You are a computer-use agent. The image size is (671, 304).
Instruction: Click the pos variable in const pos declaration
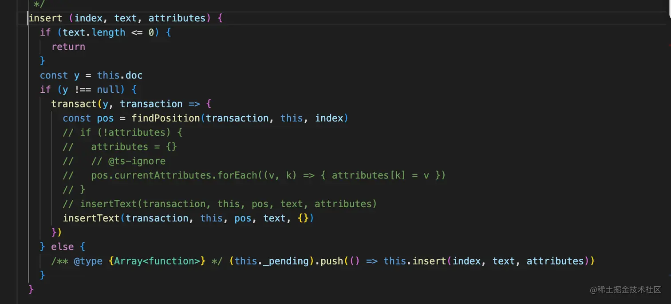[x=106, y=118]
